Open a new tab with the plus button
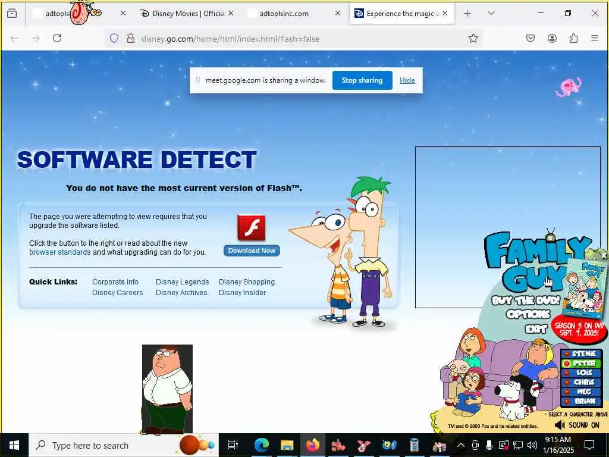 coord(467,14)
